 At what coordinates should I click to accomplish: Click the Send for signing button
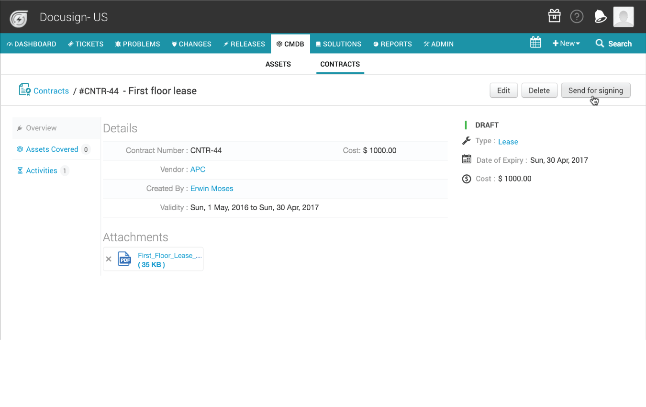click(595, 90)
